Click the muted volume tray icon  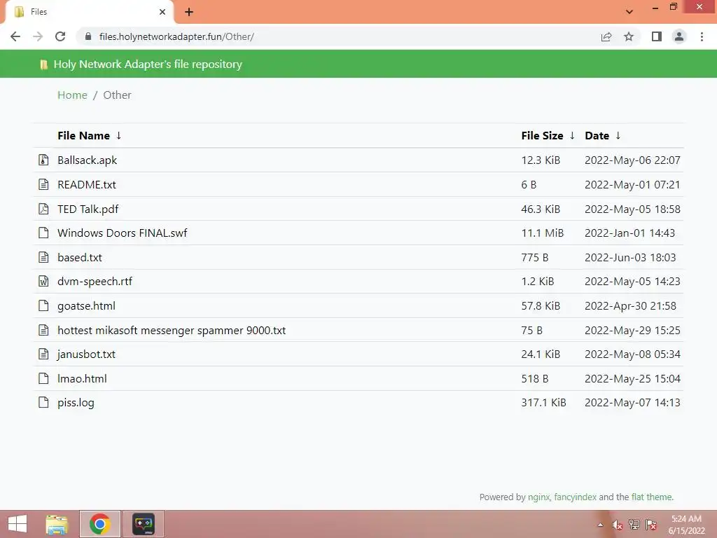pyautogui.click(x=618, y=525)
